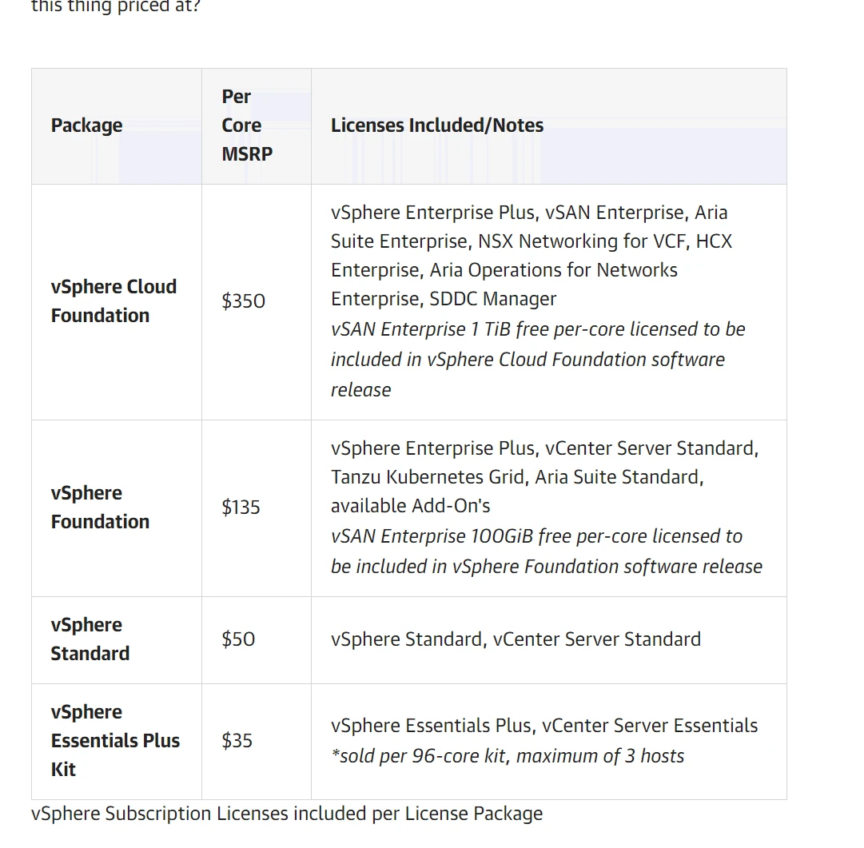Image resolution: width=864 pixels, height=848 pixels.
Task: Select the "vSphere Essentials Plus Kit" package cell
Action: [x=115, y=741]
